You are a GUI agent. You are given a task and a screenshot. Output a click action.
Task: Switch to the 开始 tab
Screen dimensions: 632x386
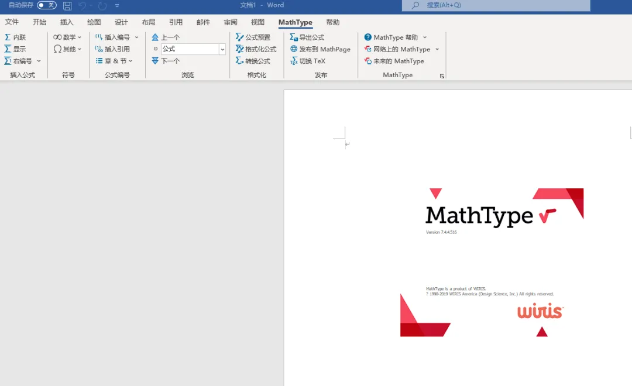tap(40, 22)
